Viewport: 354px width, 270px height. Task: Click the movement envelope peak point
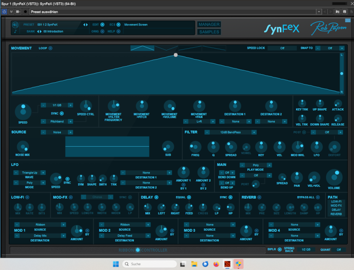pyautogui.click(x=176, y=55)
